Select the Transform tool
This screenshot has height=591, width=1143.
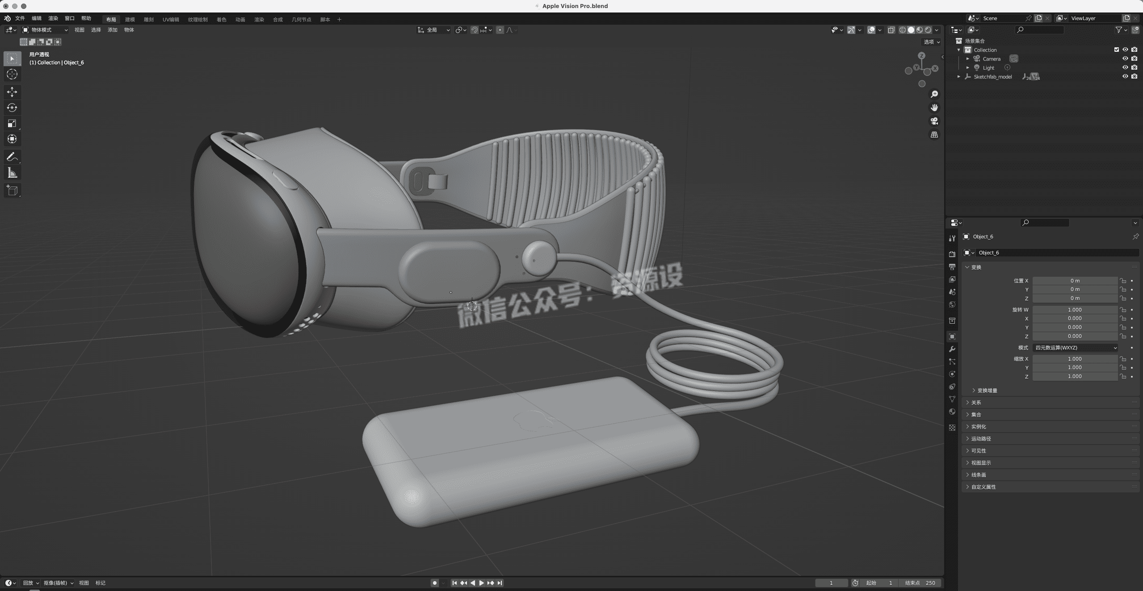point(12,139)
